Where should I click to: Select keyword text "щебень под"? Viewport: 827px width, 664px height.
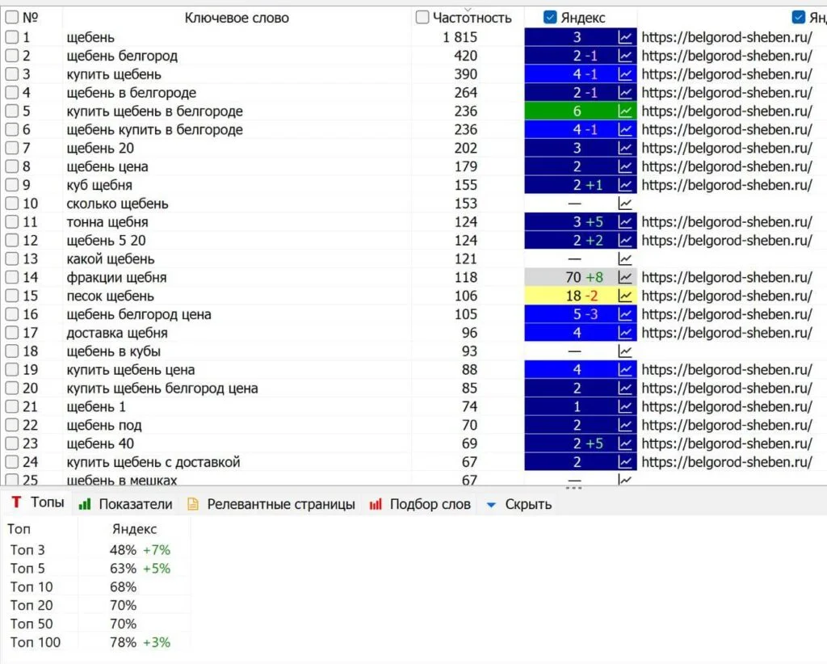[x=104, y=425]
